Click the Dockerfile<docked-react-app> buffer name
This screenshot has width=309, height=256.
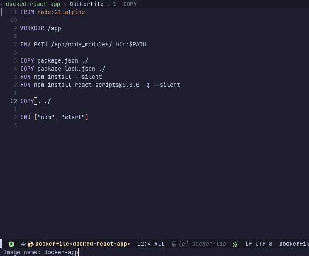82,244
